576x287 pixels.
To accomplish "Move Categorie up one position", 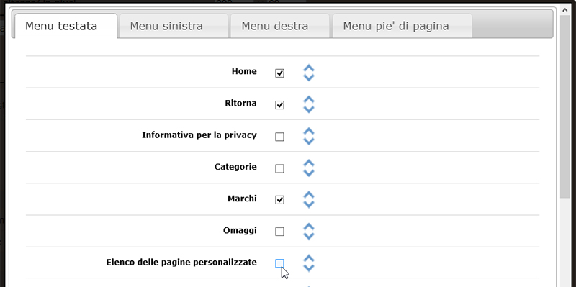I will coord(309,163).
